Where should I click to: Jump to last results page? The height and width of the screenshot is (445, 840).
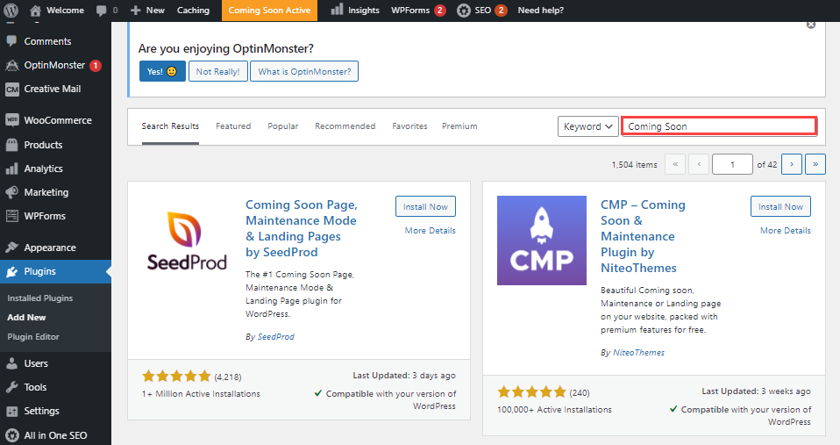coord(815,165)
